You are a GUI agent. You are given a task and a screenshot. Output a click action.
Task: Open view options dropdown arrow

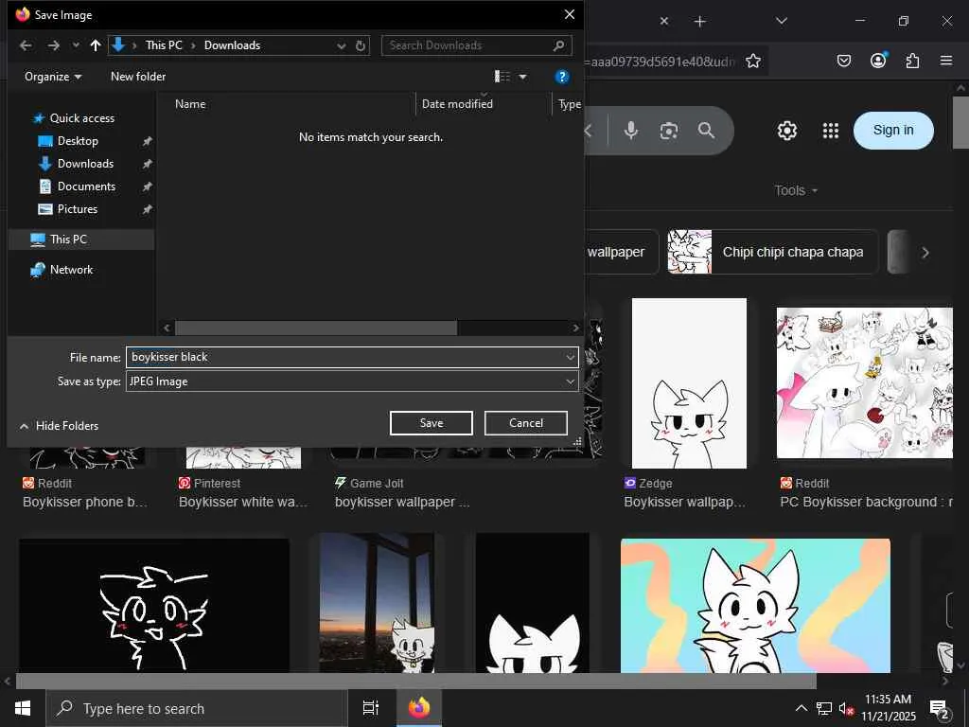click(x=522, y=77)
